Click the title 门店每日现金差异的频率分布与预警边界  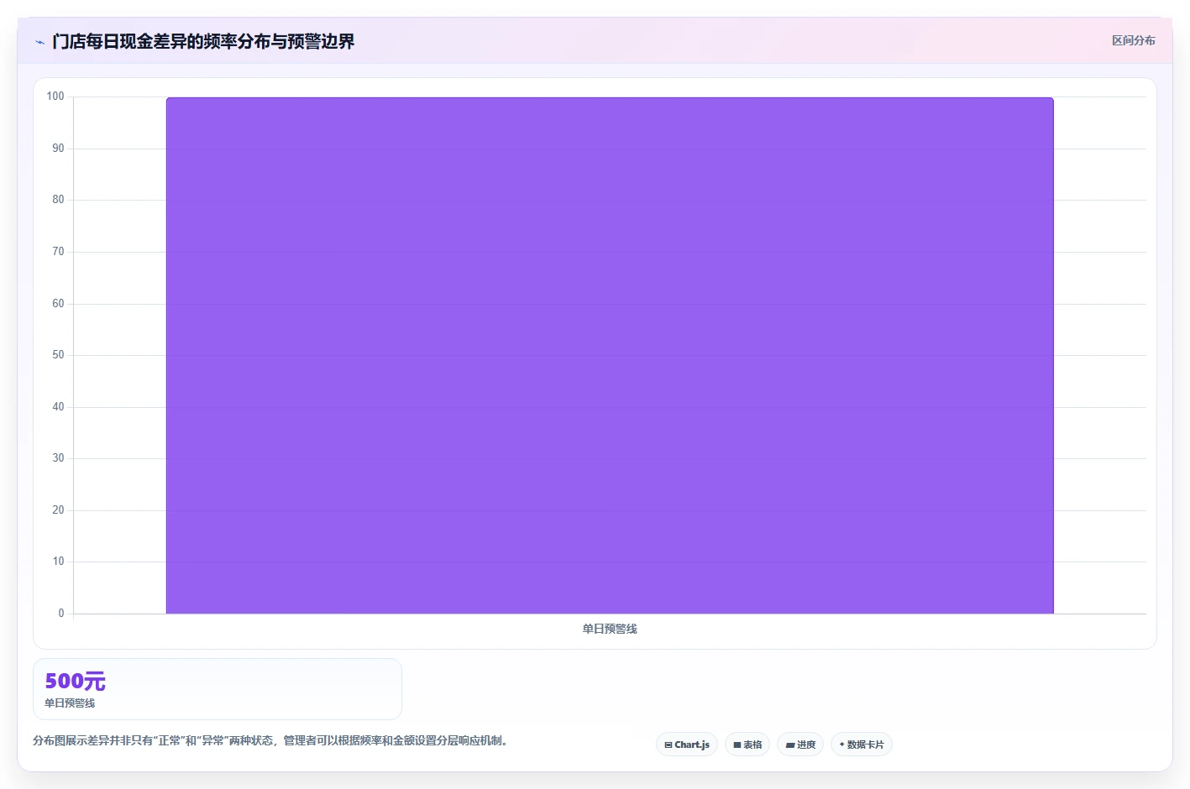tap(203, 42)
